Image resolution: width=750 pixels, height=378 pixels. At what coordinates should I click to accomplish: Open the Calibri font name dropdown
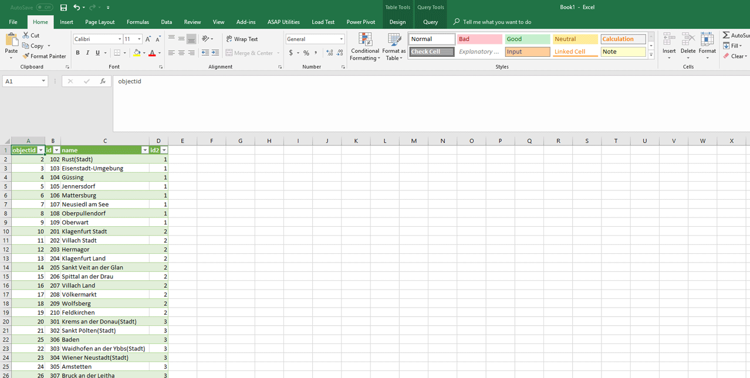point(120,39)
